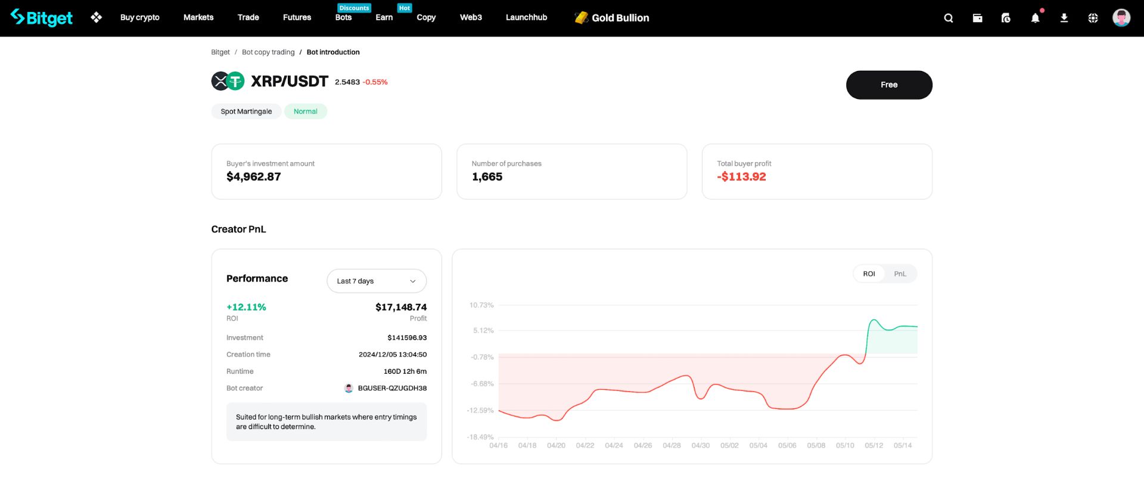Click buyer's investment amount $4,962.87
Image resolution: width=1144 pixels, height=478 pixels.
pos(254,176)
